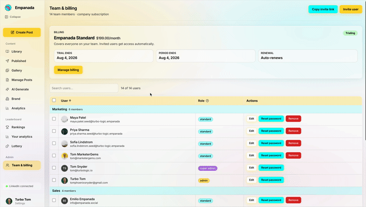Click the Manage billing button
Viewport: 366px width, 207px height.
68,70
